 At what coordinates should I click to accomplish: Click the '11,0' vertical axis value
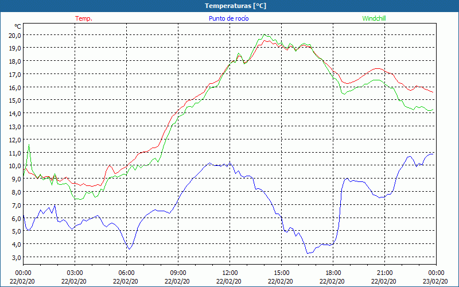(15, 153)
